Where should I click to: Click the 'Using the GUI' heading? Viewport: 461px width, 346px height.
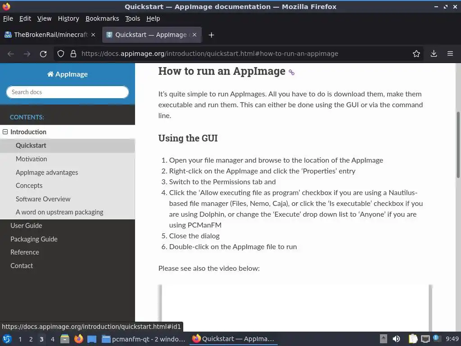click(188, 138)
